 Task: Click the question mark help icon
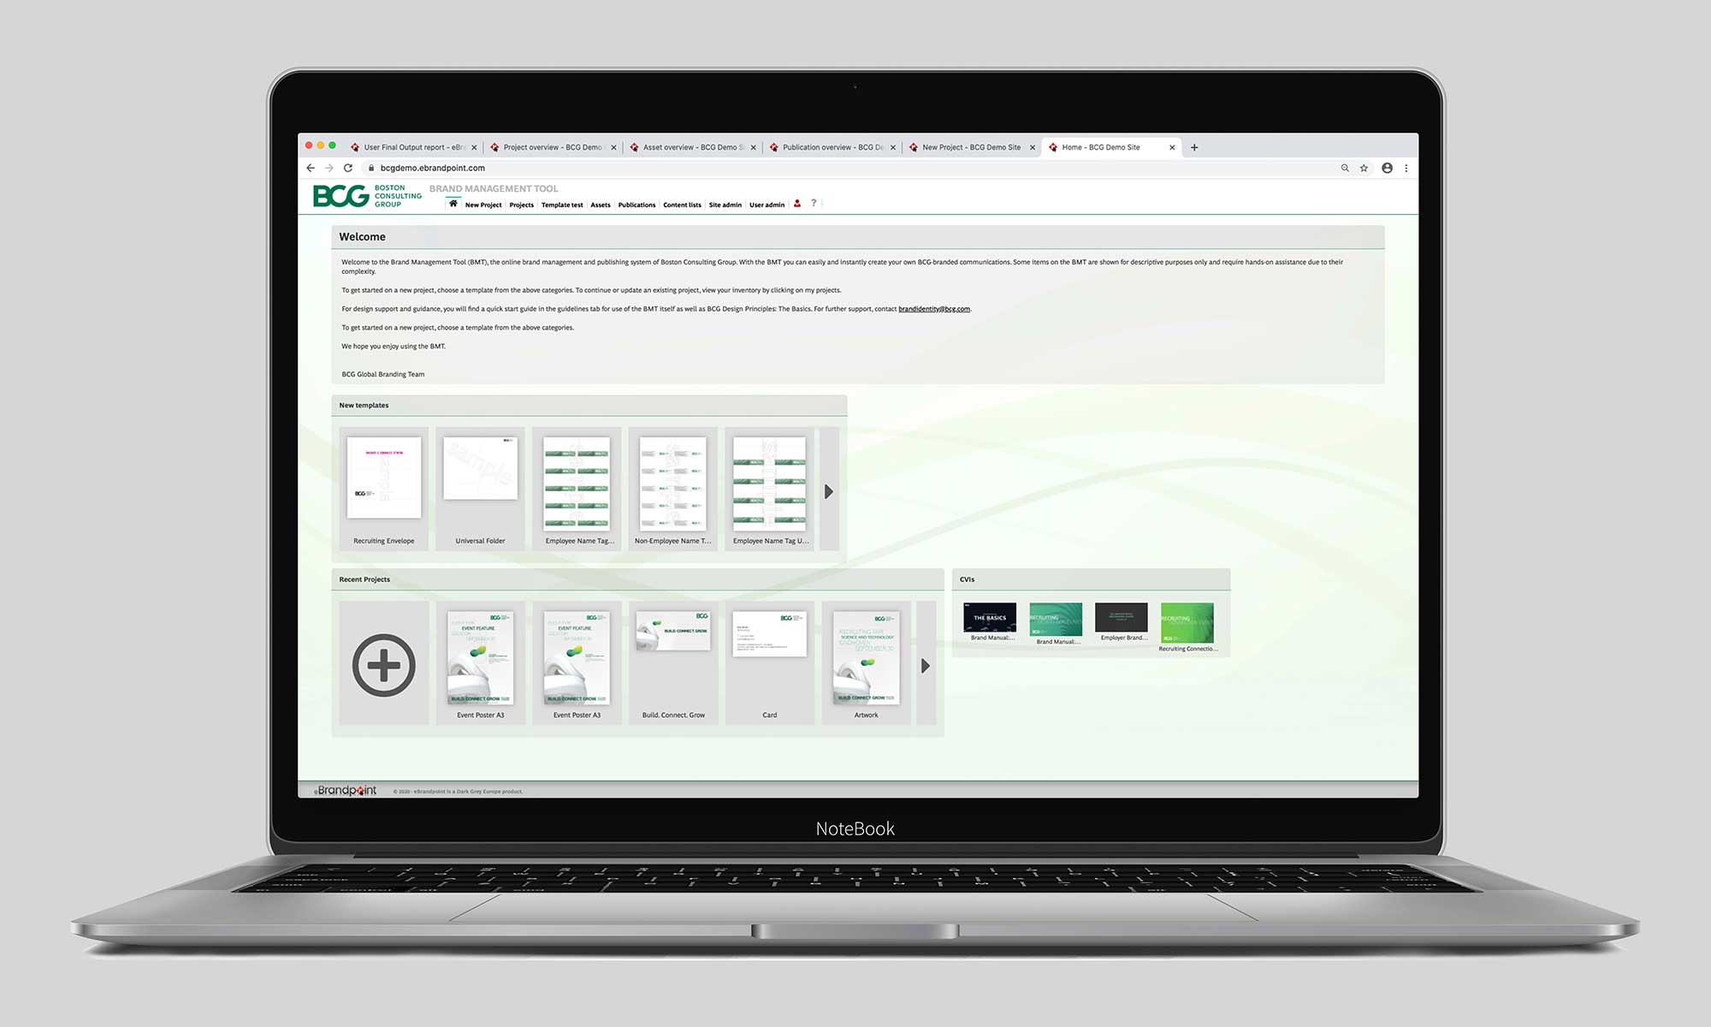pyautogui.click(x=814, y=204)
